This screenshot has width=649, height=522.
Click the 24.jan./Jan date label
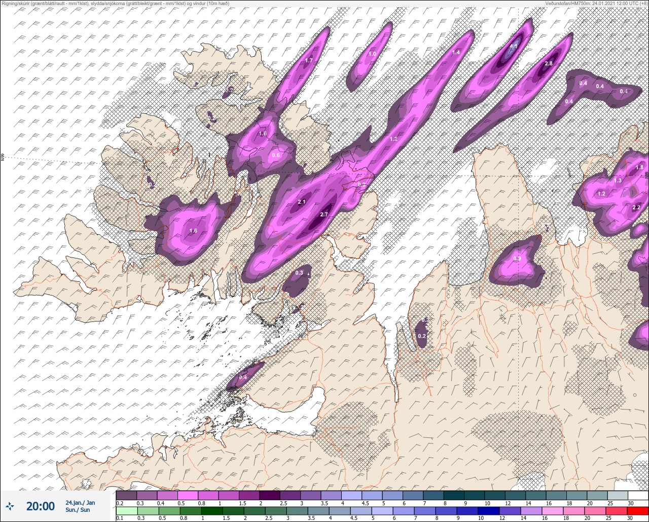coord(80,503)
